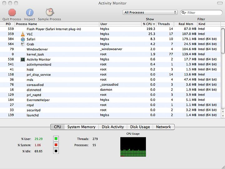225x169 pixels.
Task: Switch to the Disk Activity tab
Action: 113,127
